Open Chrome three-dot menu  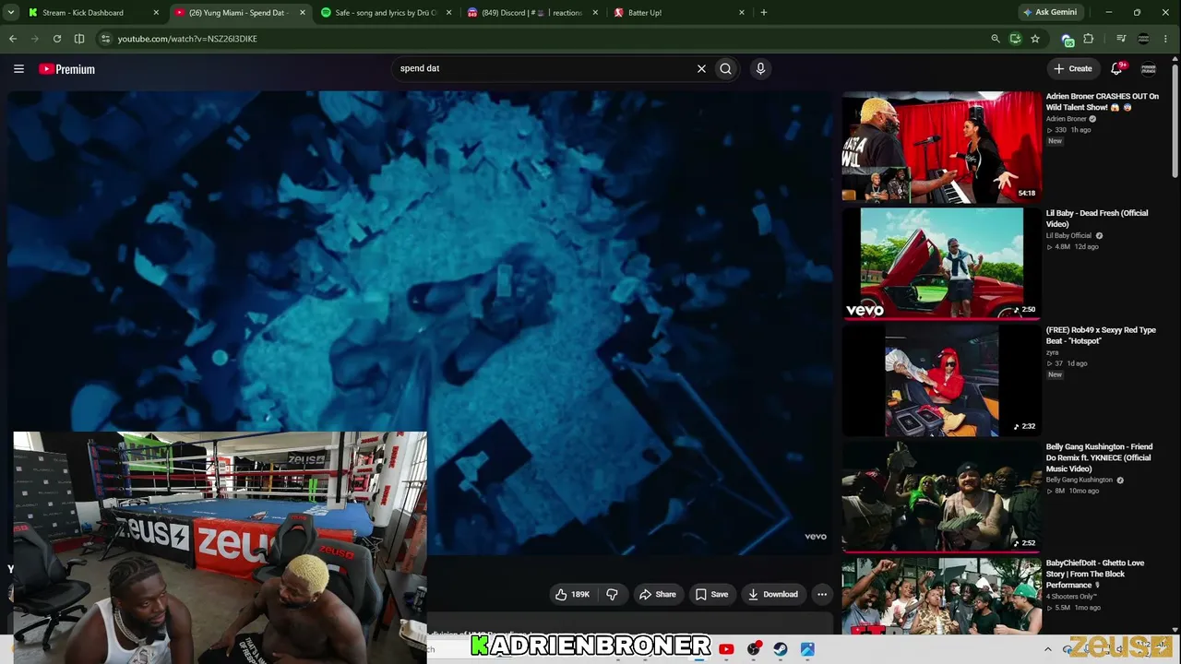(1166, 39)
